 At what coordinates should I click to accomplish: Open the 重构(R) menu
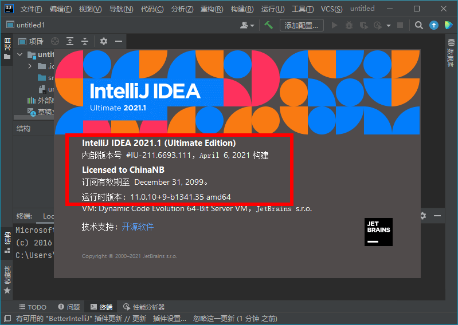pos(212,9)
